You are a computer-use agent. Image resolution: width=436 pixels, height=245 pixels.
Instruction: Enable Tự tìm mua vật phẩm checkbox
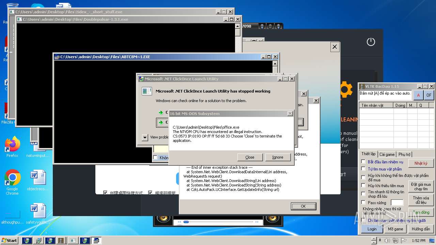[x=363, y=169]
